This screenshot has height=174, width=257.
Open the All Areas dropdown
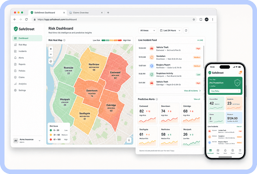(x=147, y=30)
